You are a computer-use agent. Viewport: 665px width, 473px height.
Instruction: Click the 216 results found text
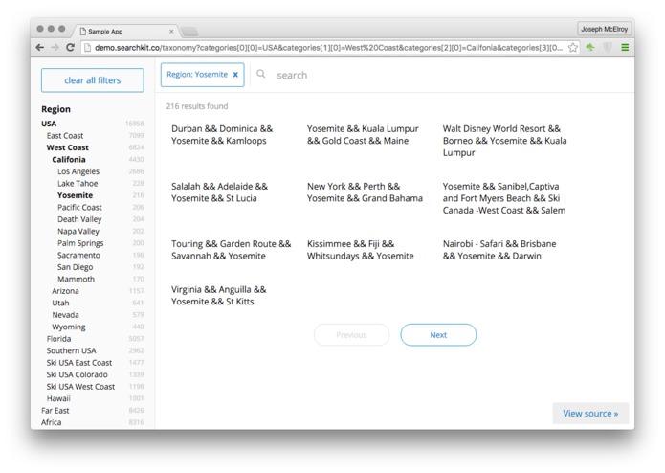(197, 106)
